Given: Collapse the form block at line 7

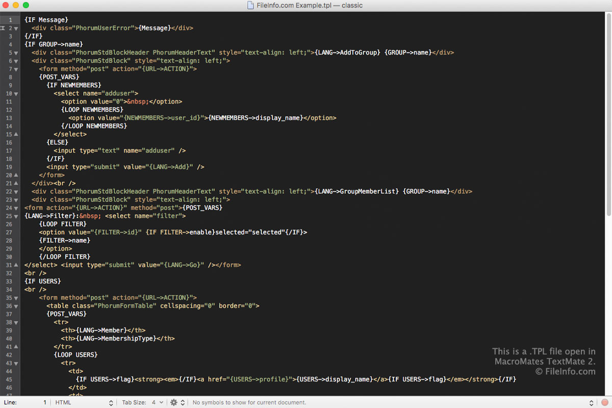Looking at the screenshot, I should tap(16, 69).
